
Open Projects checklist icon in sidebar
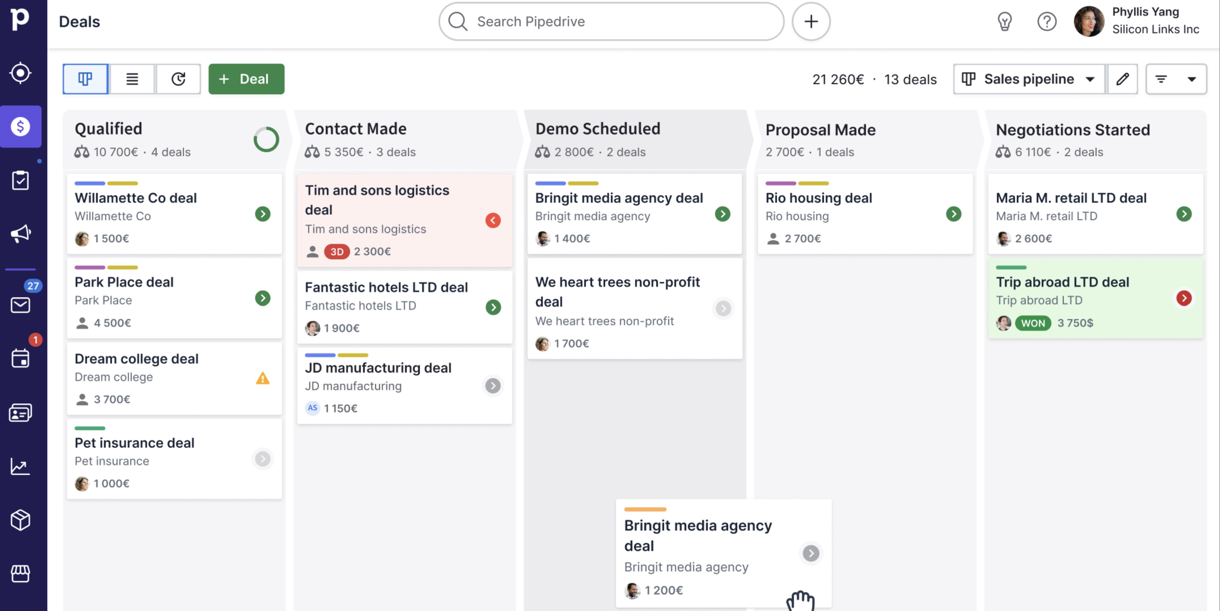[x=20, y=181]
